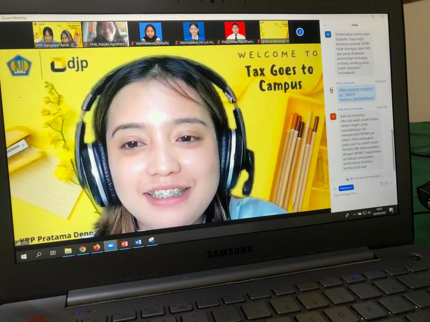Viewport: 430px width, 322px height.
Task: Click the taskbar Search magnifier icon
Action: click(x=39, y=254)
